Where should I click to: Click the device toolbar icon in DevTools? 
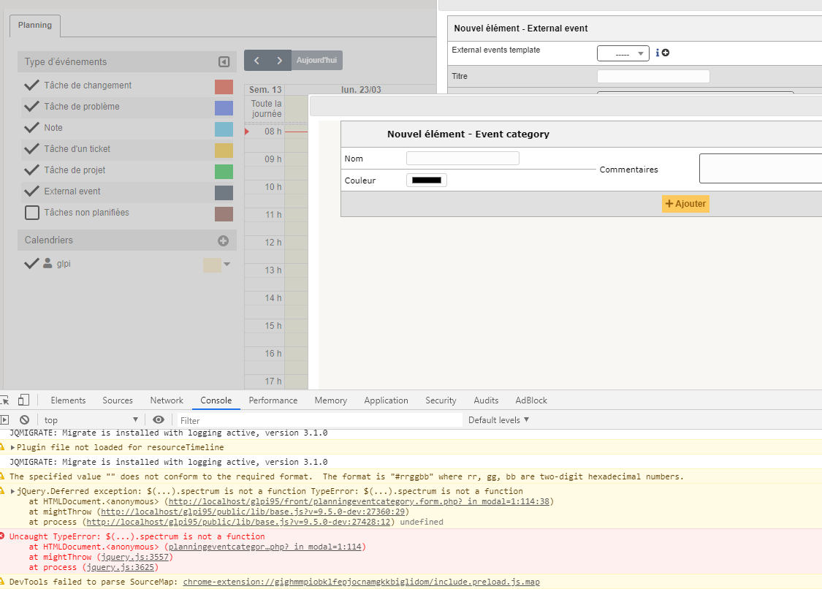click(24, 400)
